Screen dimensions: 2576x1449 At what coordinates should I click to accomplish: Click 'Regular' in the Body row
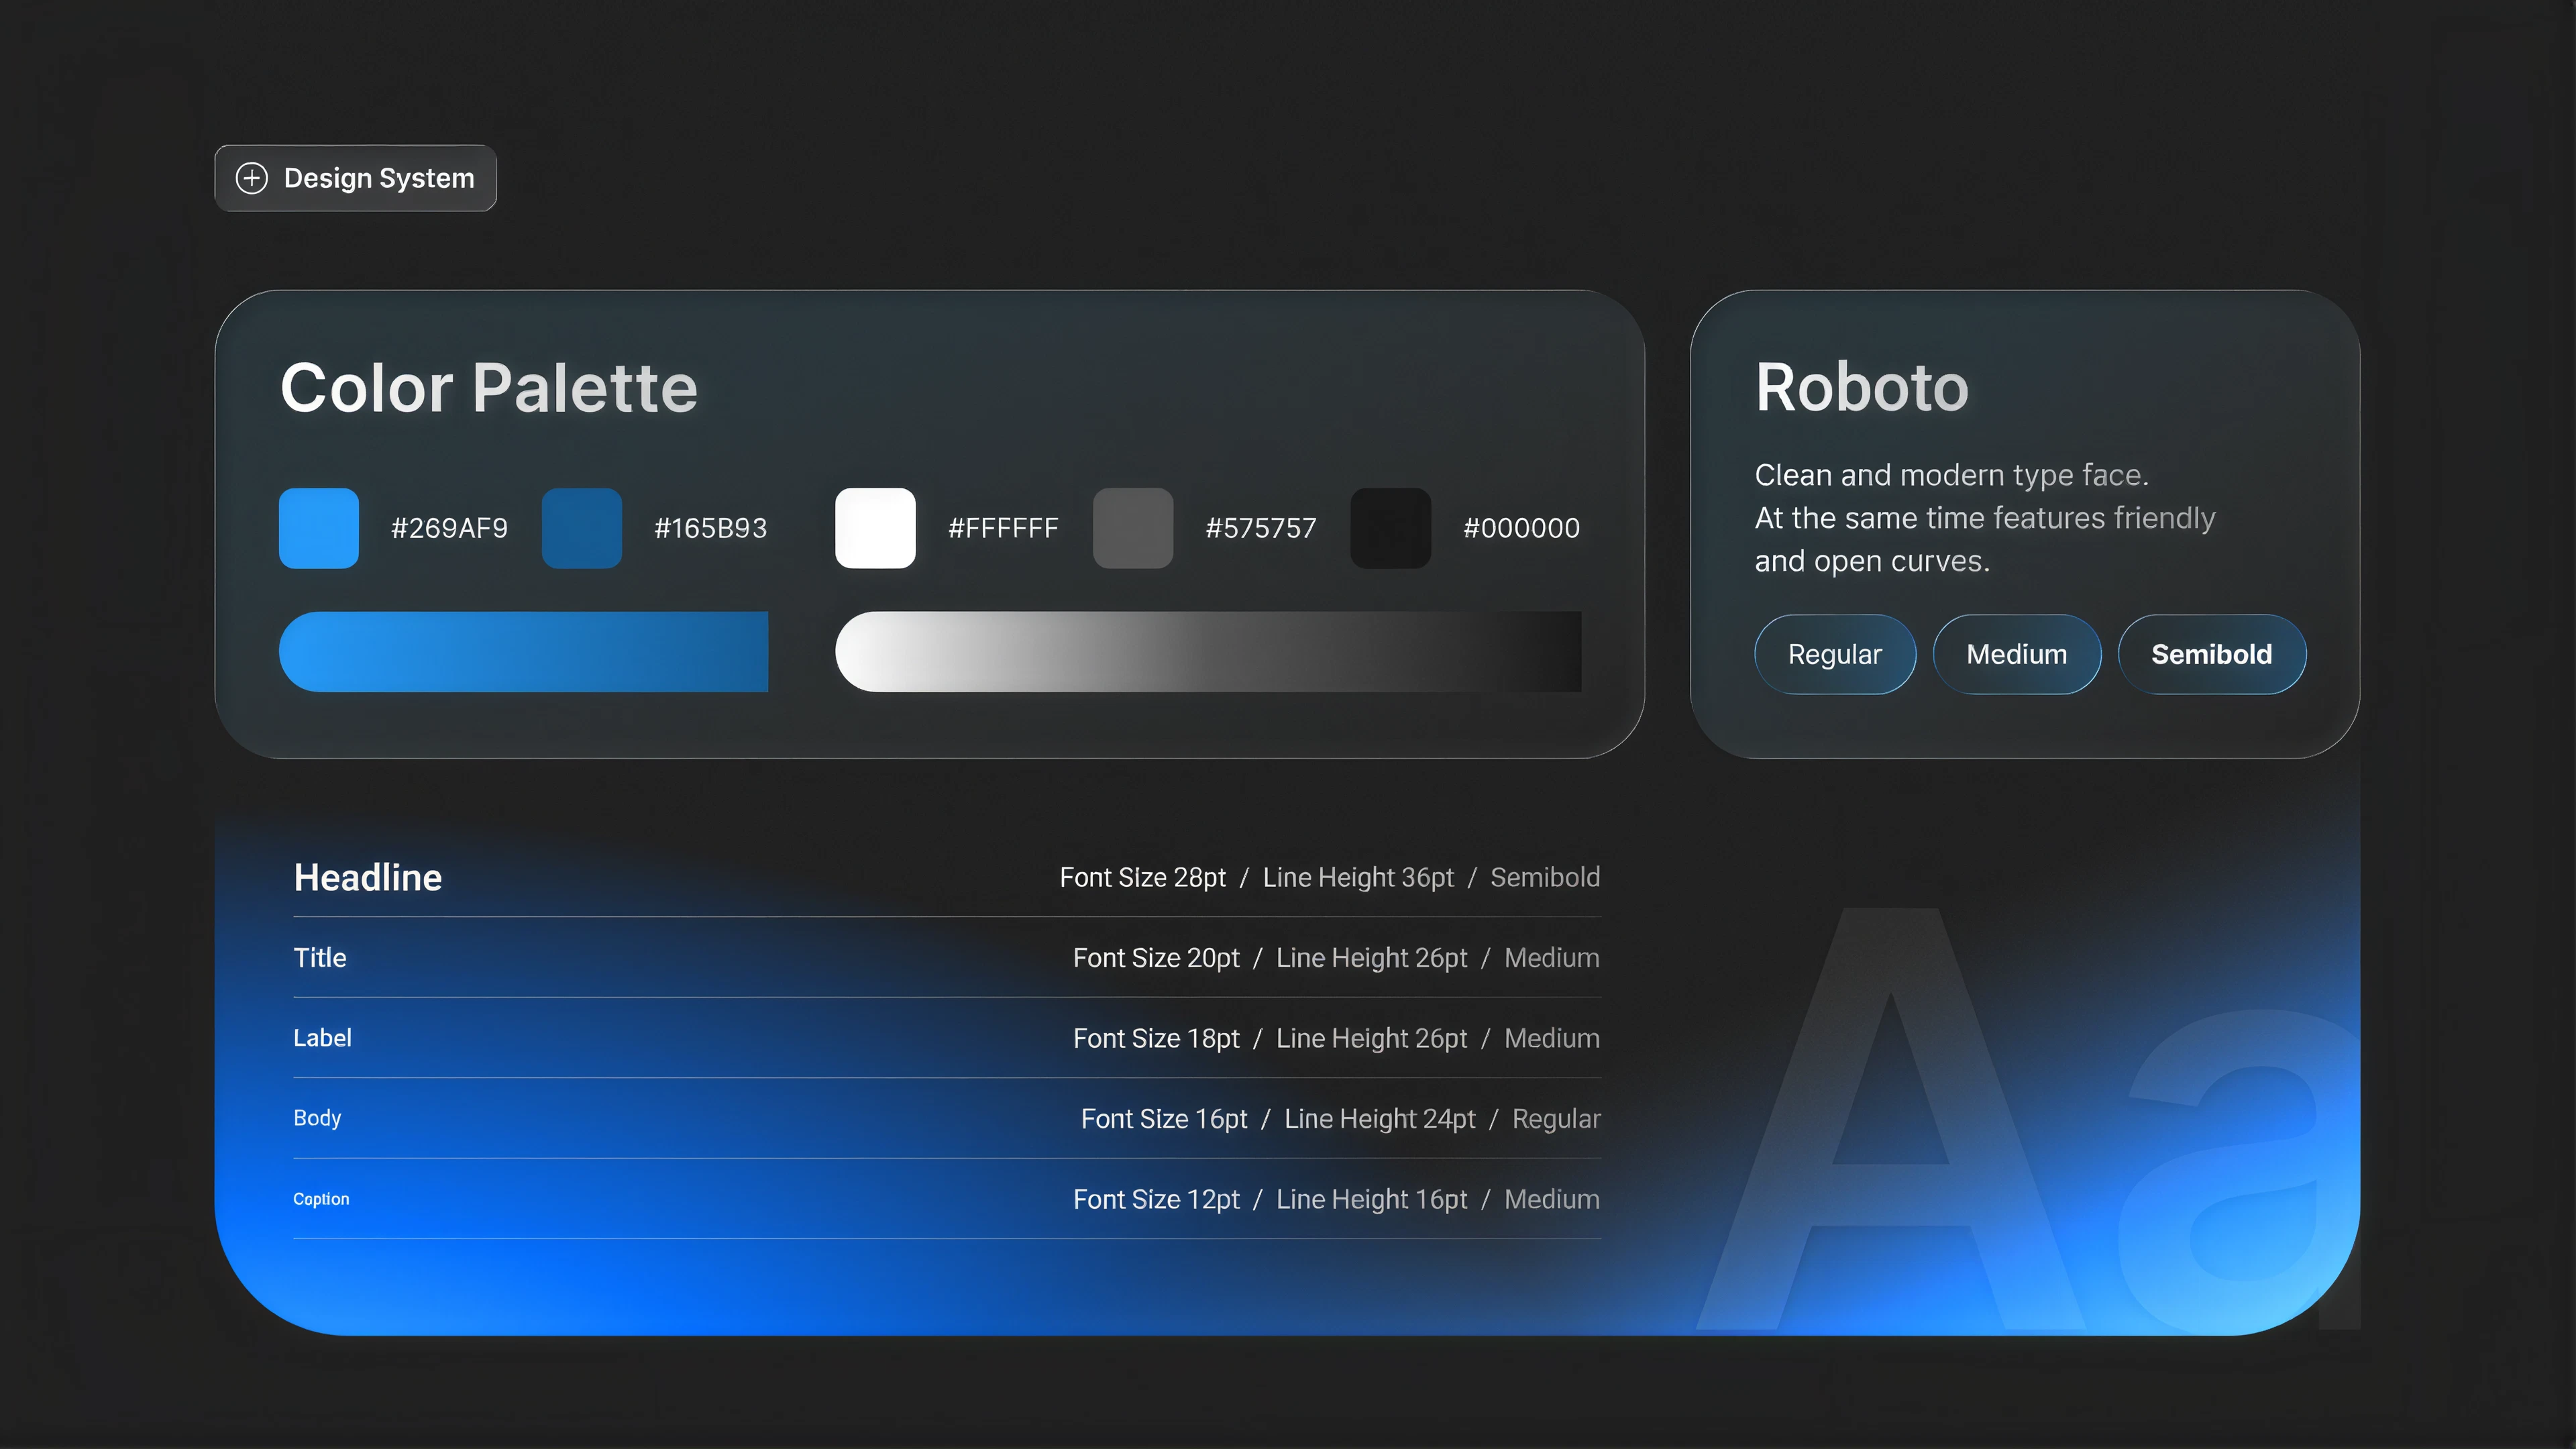click(x=1556, y=1119)
